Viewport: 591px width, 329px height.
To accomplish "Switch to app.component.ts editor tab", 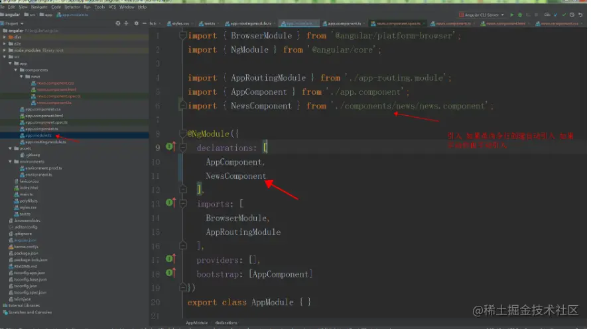I will pyautogui.click(x=344, y=23).
